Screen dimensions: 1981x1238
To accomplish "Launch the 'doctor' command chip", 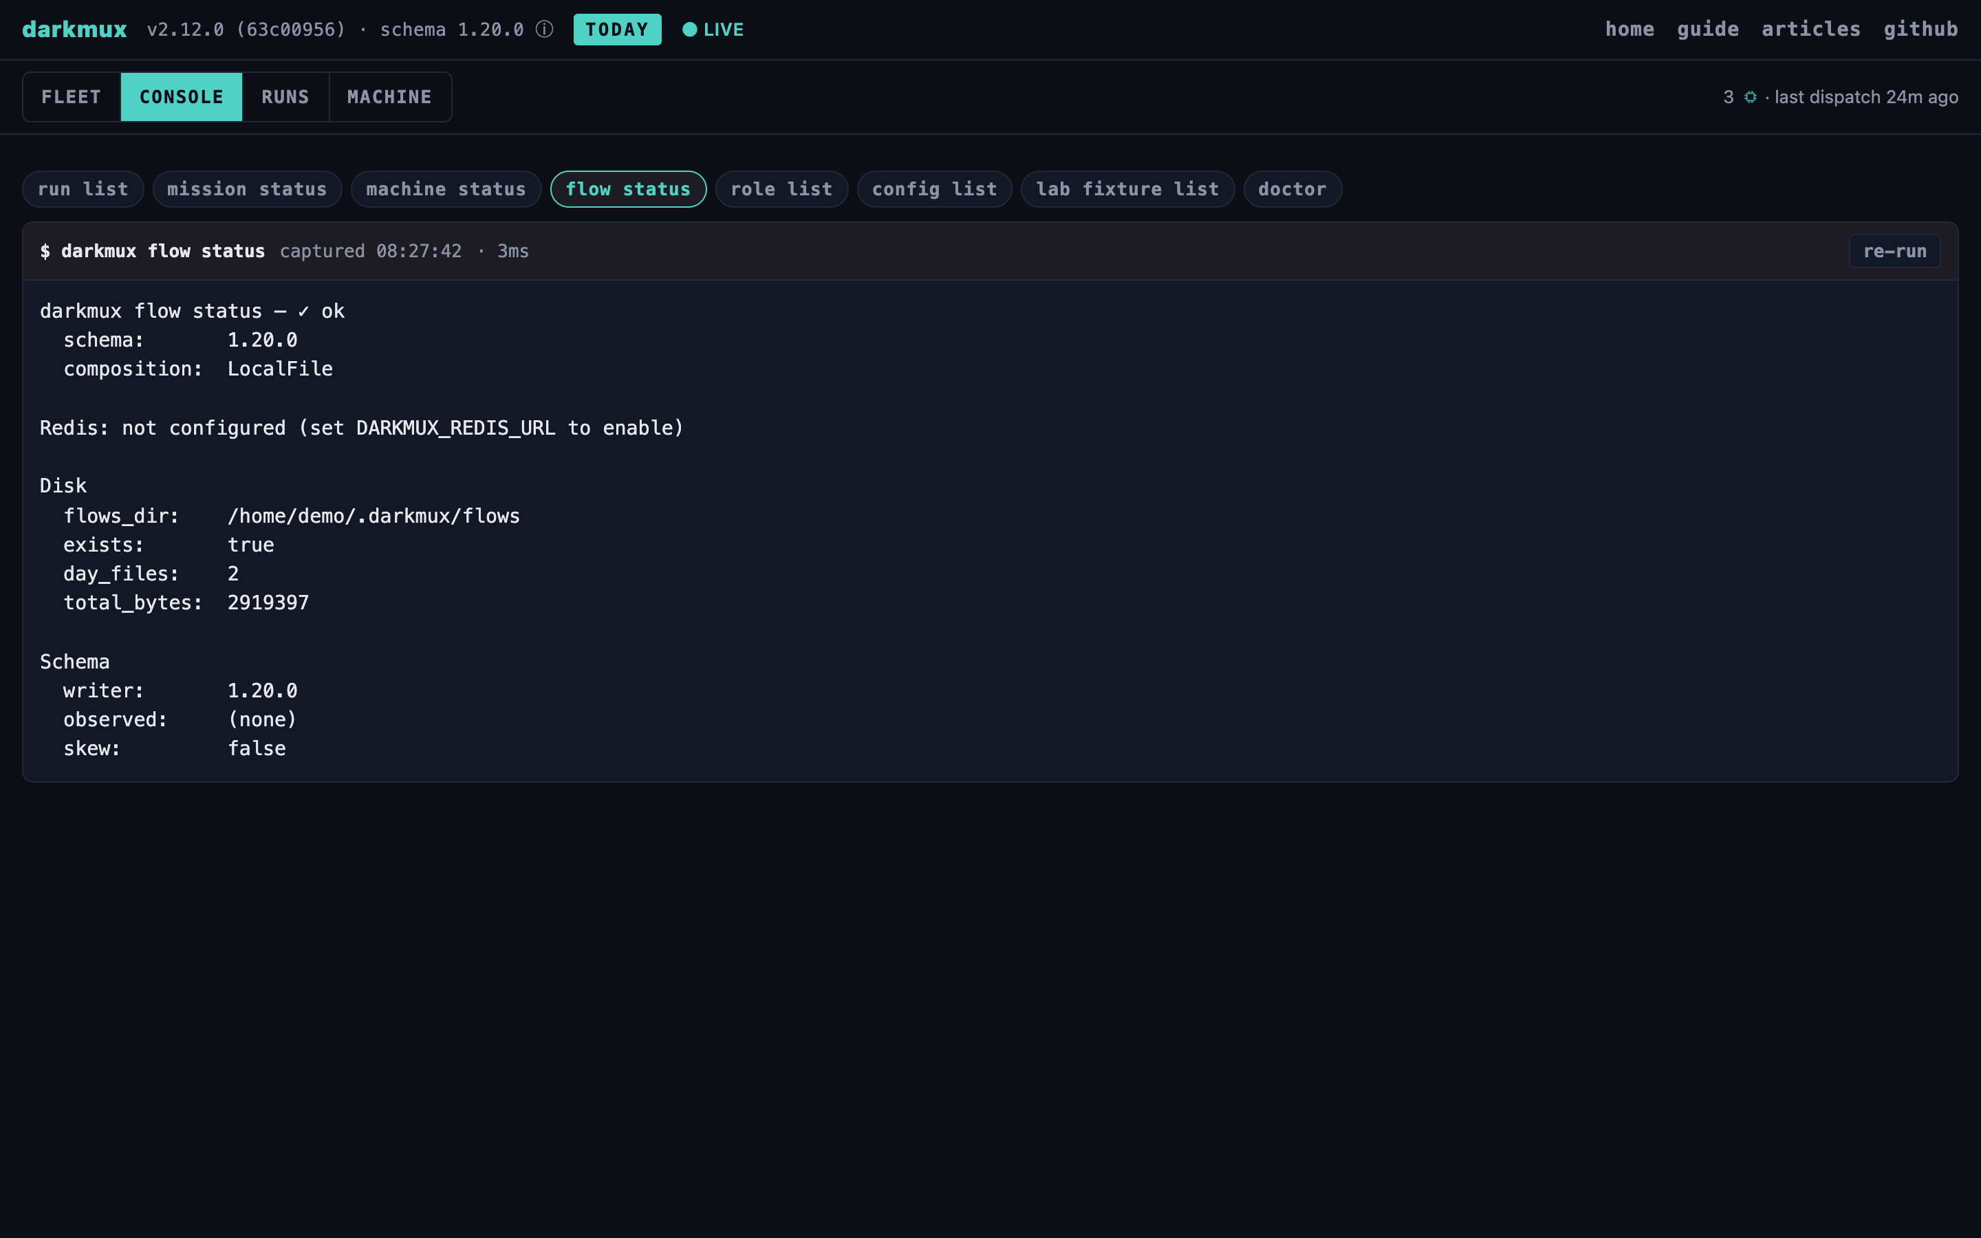I will 1292,189.
